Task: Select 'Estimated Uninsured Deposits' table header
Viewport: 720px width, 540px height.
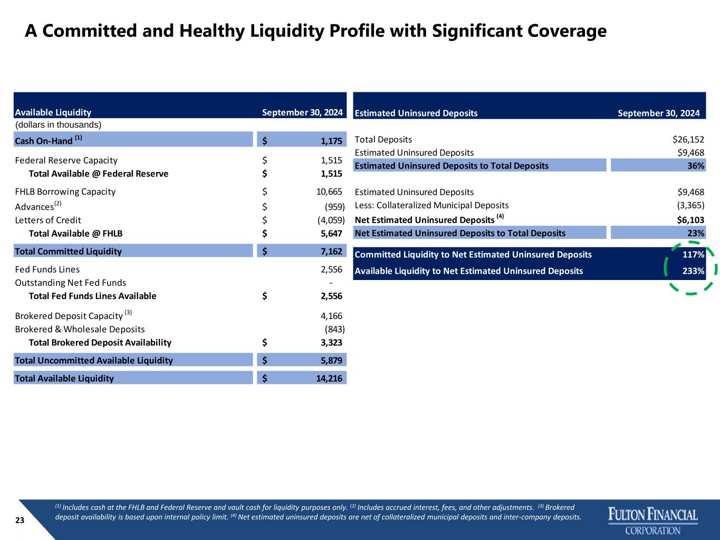Action: [x=416, y=113]
